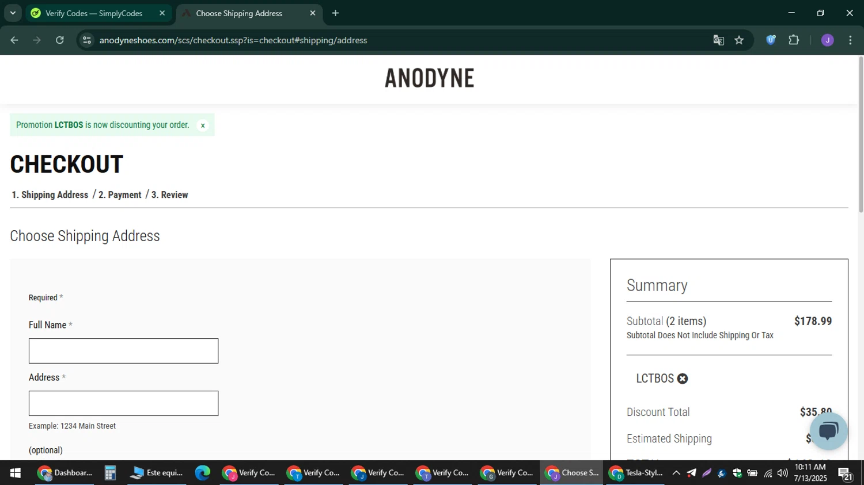Click the Address input field
Image resolution: width=864 pixels, height=485 pixels.
point(123,403)
